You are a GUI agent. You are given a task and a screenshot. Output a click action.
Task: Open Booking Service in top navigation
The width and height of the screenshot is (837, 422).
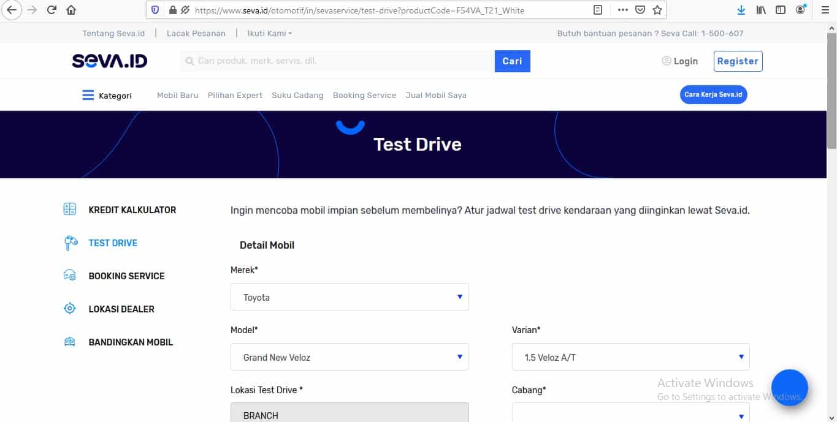click(364, 95)
